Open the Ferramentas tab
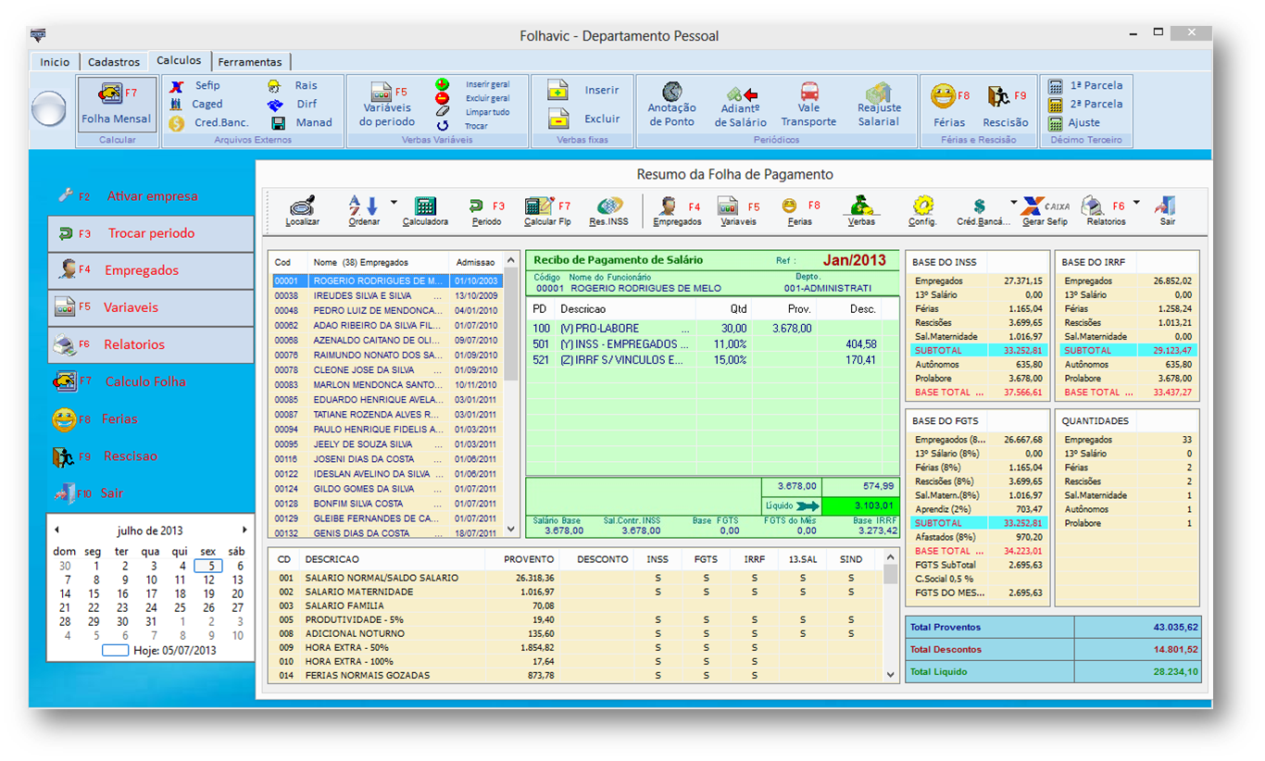 pos(250,62)
